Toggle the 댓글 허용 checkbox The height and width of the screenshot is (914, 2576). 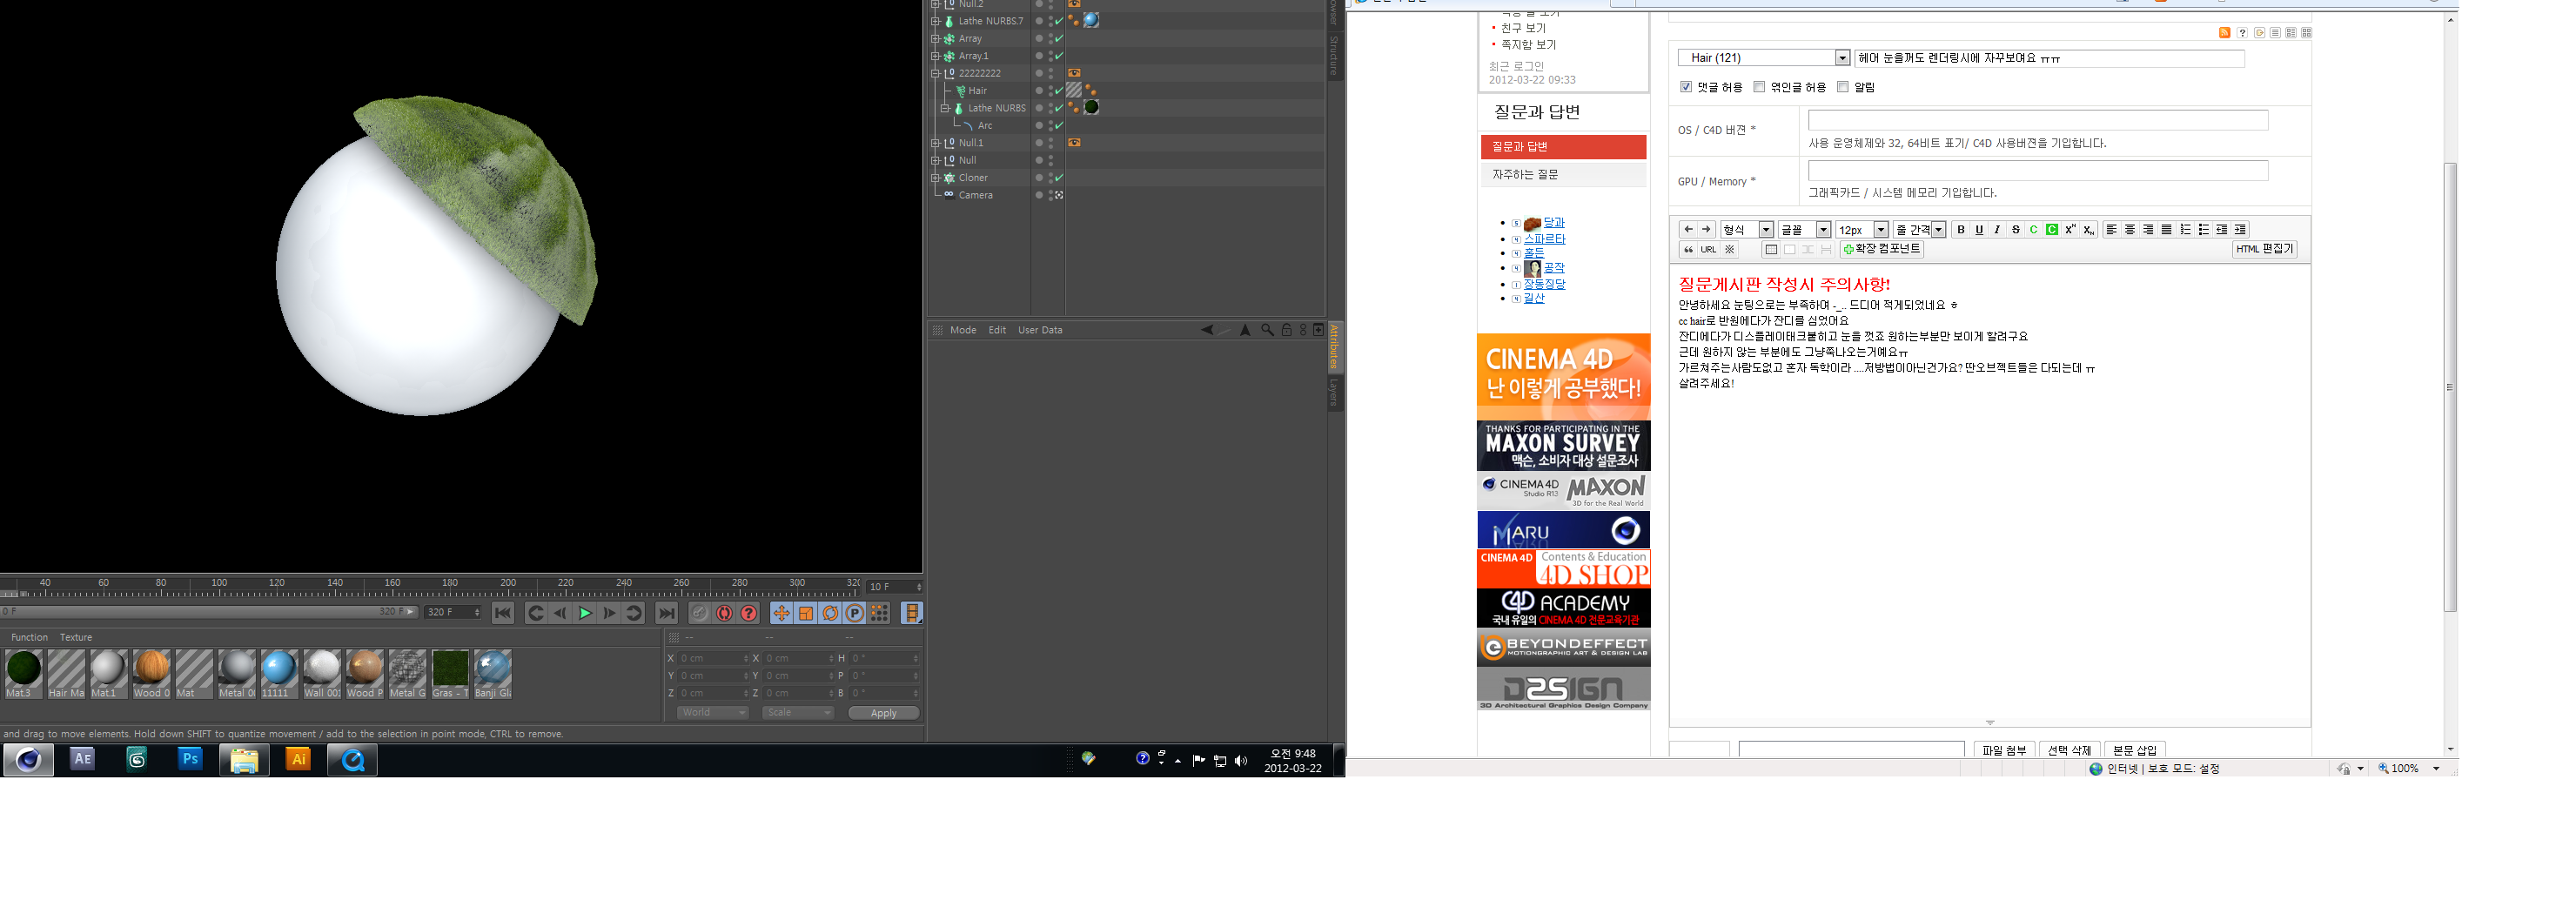pyautogui.click(x=1686, y=87)
